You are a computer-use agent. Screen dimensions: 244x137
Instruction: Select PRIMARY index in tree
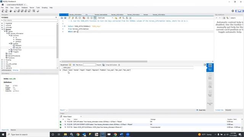point(18,46)
